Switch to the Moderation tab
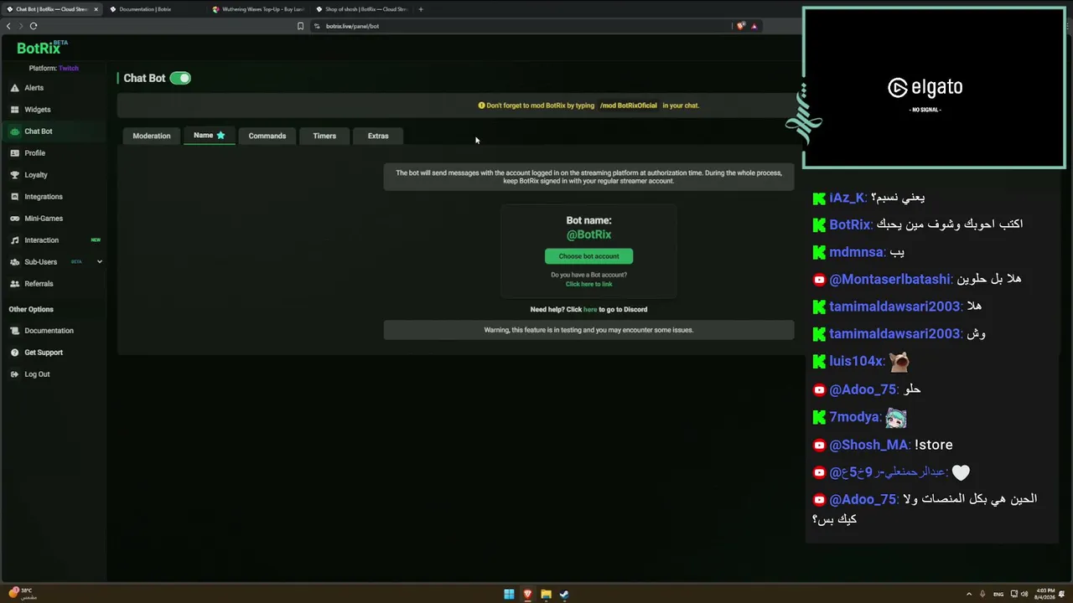This screenshot has height=603, width=1073. [x=152, y=136]
